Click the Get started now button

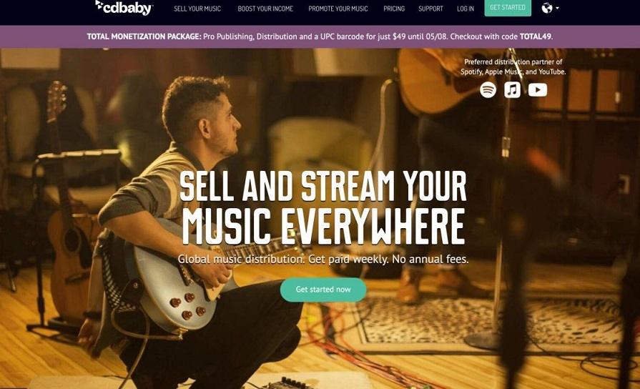pyautogui.click(x=323, y=290)
